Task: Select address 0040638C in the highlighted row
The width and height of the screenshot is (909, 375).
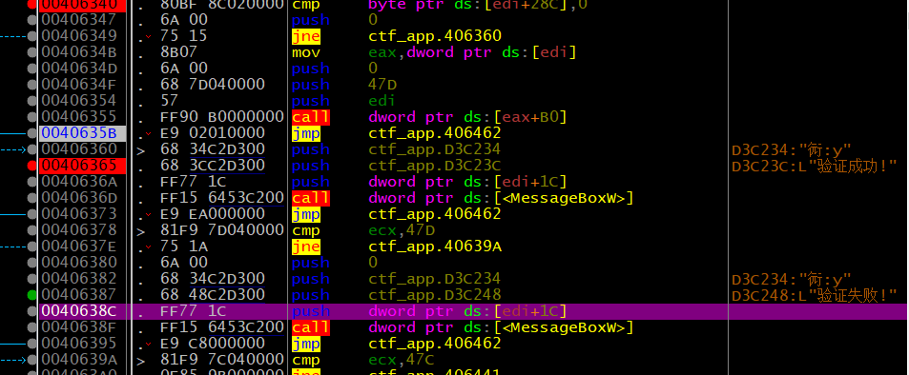Action: pyautogui.click(x=79, y=311)
